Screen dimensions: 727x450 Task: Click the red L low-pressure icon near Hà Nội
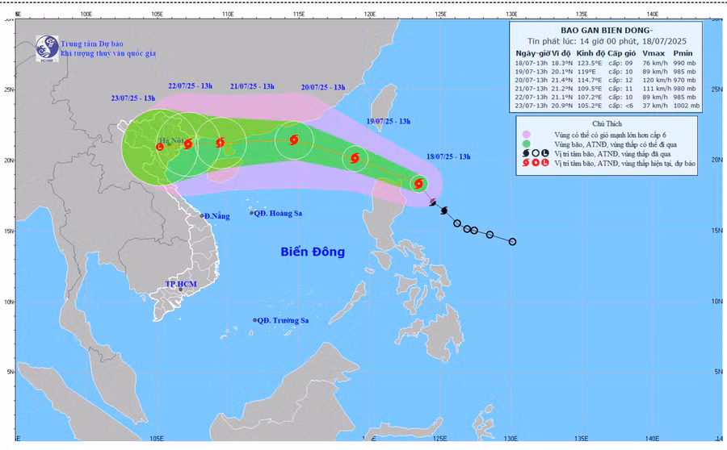(x=160, y=147)
